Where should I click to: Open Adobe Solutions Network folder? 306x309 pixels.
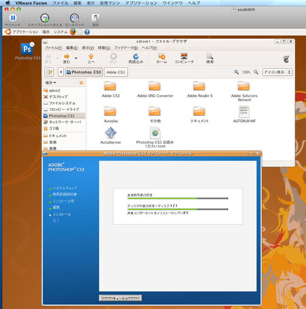244,86
